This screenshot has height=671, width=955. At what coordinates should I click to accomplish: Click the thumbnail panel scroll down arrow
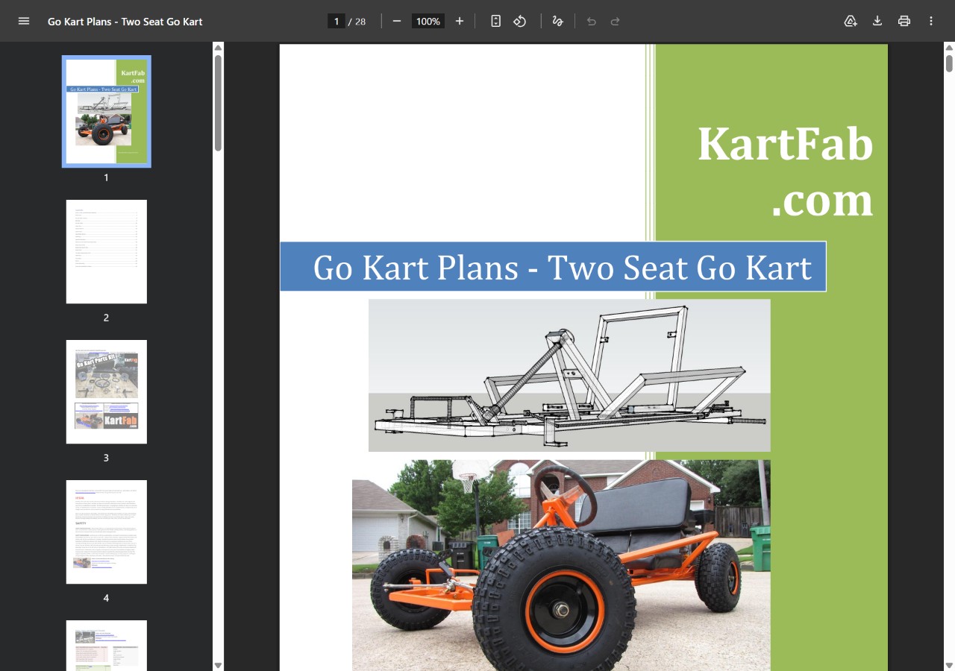[218, 665]
